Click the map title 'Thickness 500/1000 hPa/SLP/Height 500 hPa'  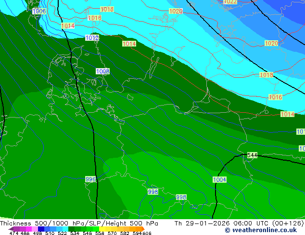coord(79,223)
